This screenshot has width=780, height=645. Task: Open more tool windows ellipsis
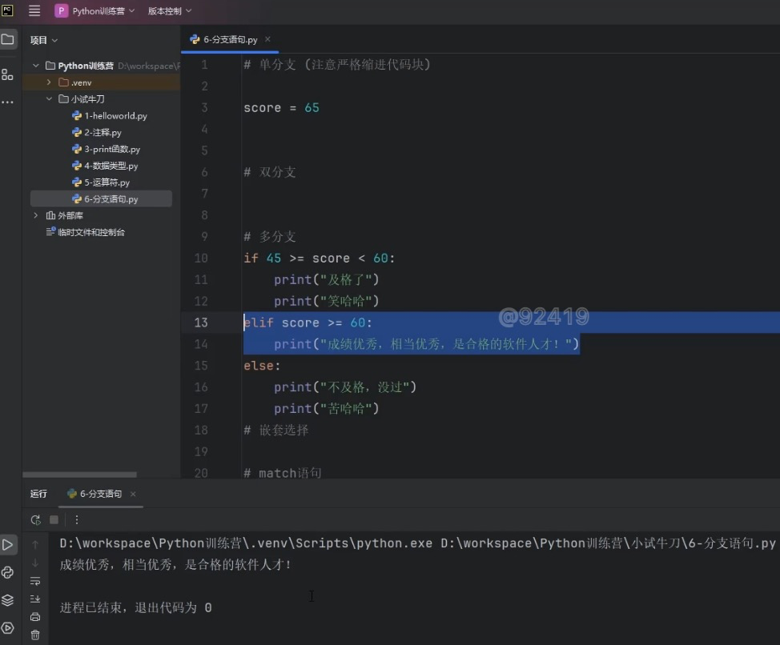click(x=7, y=102)
